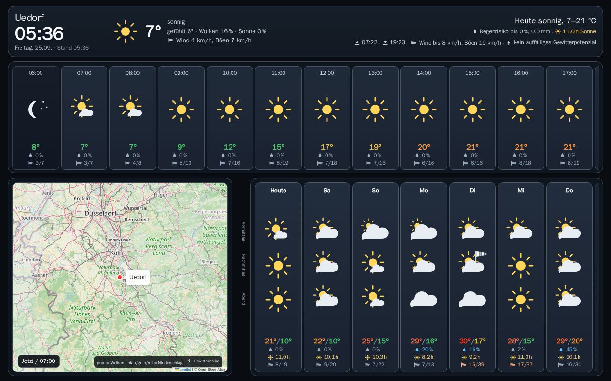The width and height of the screenshot is (611, 381).
Task: Click the wind flag icon next to 'Wind 4 km/h'
Action: 170,40
